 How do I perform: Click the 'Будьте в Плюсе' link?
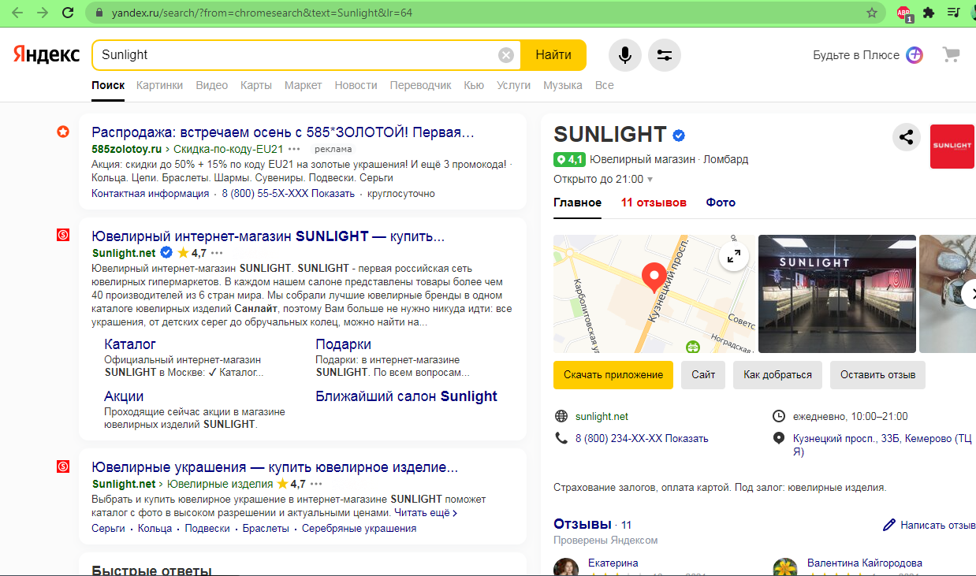point(856,55)
